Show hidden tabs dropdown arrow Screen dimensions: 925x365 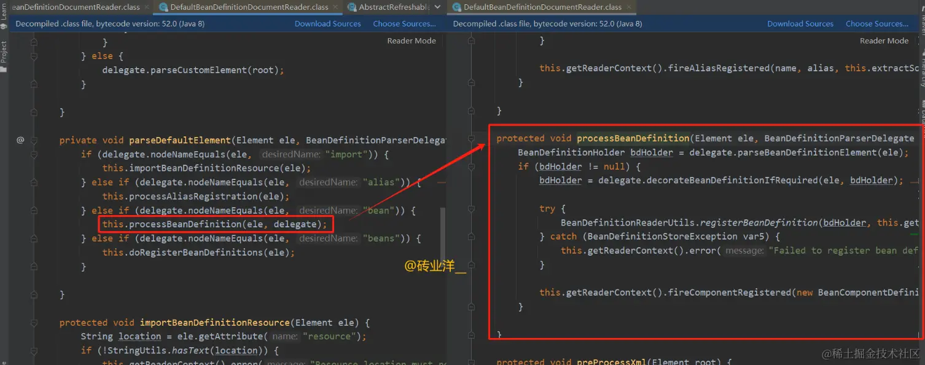pyautogui.click(x=437, y=7)
